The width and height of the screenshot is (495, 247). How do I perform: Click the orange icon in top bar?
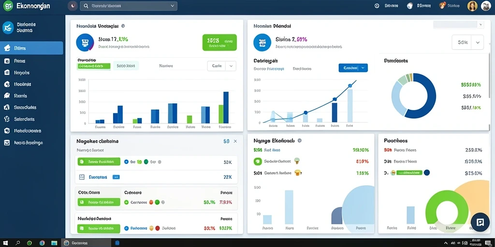(442, 5)
